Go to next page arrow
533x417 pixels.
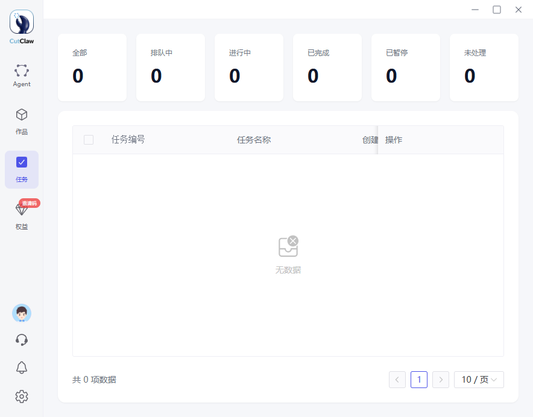(x=441, y=380)
